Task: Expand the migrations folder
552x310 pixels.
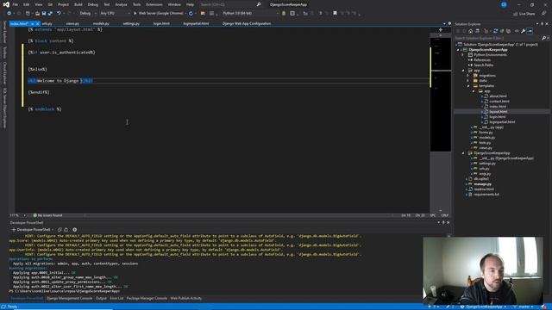Action: [x=468, y=76]
